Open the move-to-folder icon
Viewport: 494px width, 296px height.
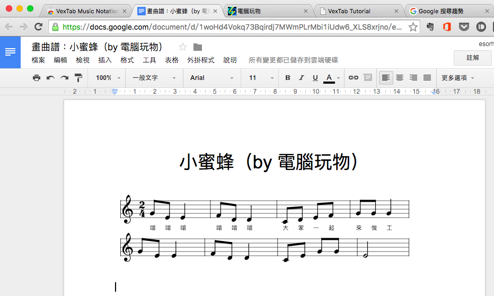point(198,47)
